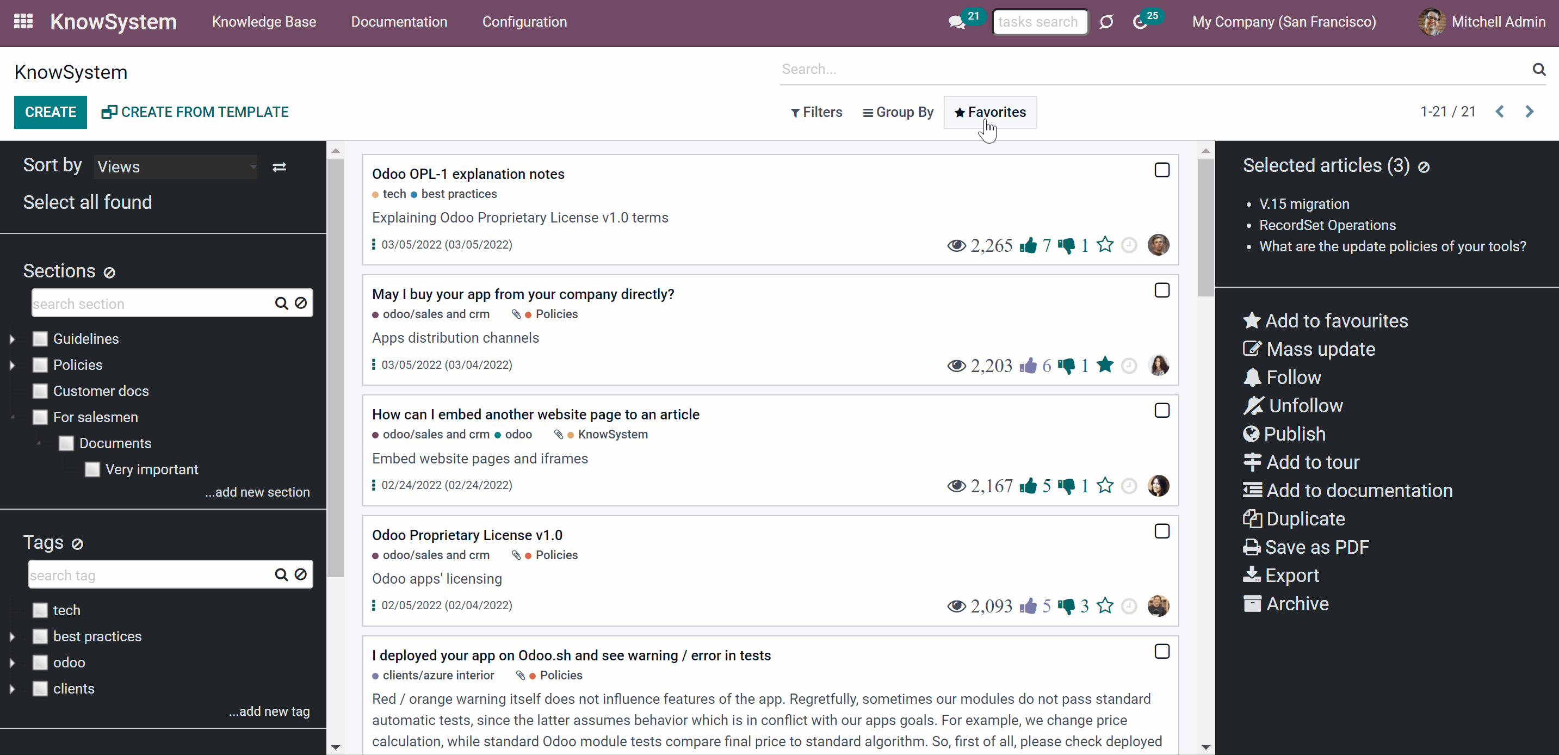Go to the next page of articles
The width and height of the screenshot is (1559, 755).
pyautogui.click(x=1529, y=112)
